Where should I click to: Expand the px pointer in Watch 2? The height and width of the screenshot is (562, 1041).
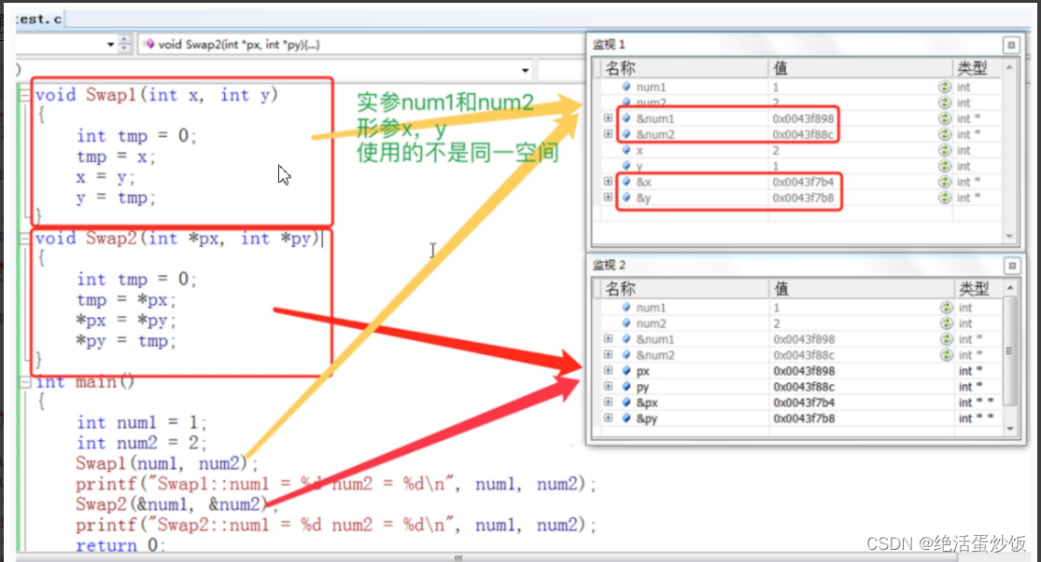(608, 370)
